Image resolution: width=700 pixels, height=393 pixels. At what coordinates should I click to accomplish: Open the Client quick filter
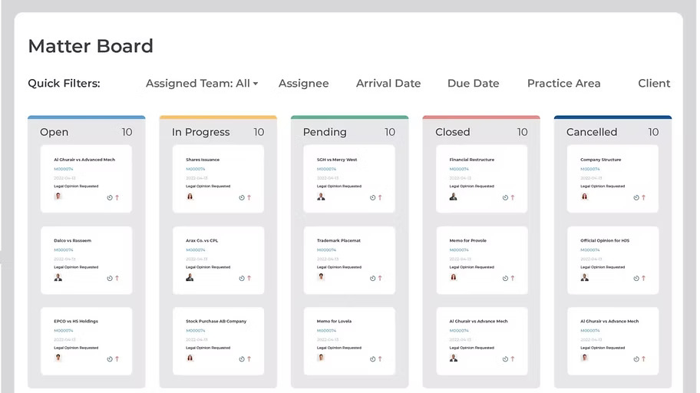coord(654,83)
